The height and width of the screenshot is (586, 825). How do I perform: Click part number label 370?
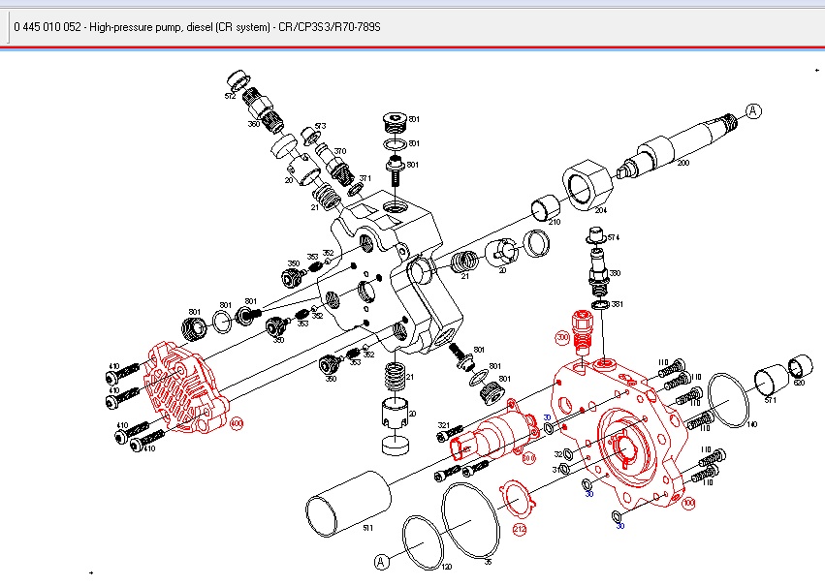(x=340, y=151)
